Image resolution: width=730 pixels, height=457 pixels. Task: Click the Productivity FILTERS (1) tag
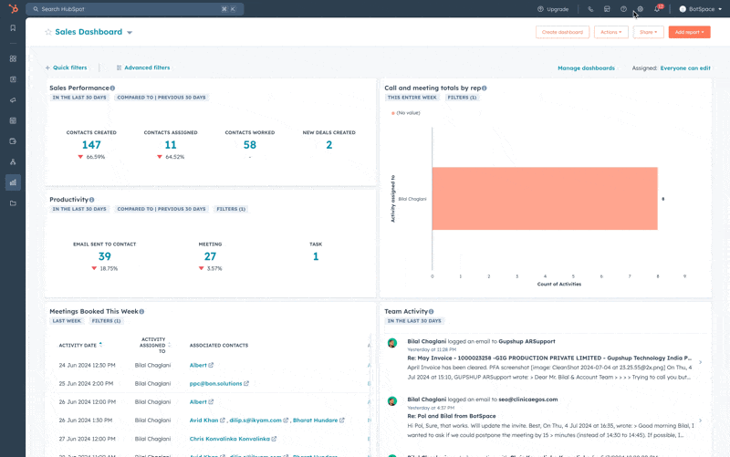coord(231,209)
